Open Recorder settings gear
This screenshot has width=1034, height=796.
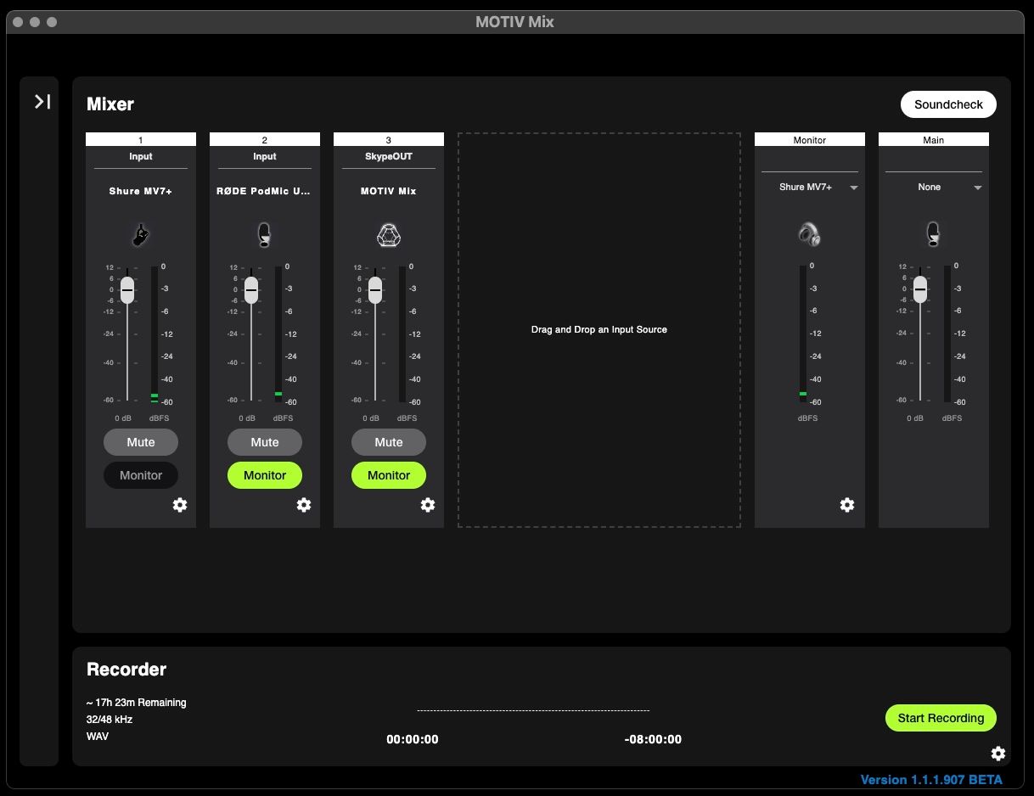click(x=998, y=754)
